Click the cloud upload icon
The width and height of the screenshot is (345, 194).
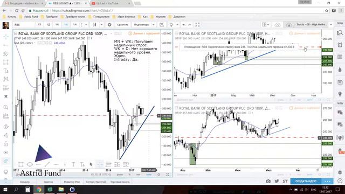[289, 25]
